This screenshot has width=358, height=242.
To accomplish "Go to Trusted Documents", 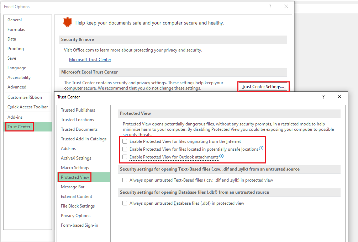I will (84, 129).
